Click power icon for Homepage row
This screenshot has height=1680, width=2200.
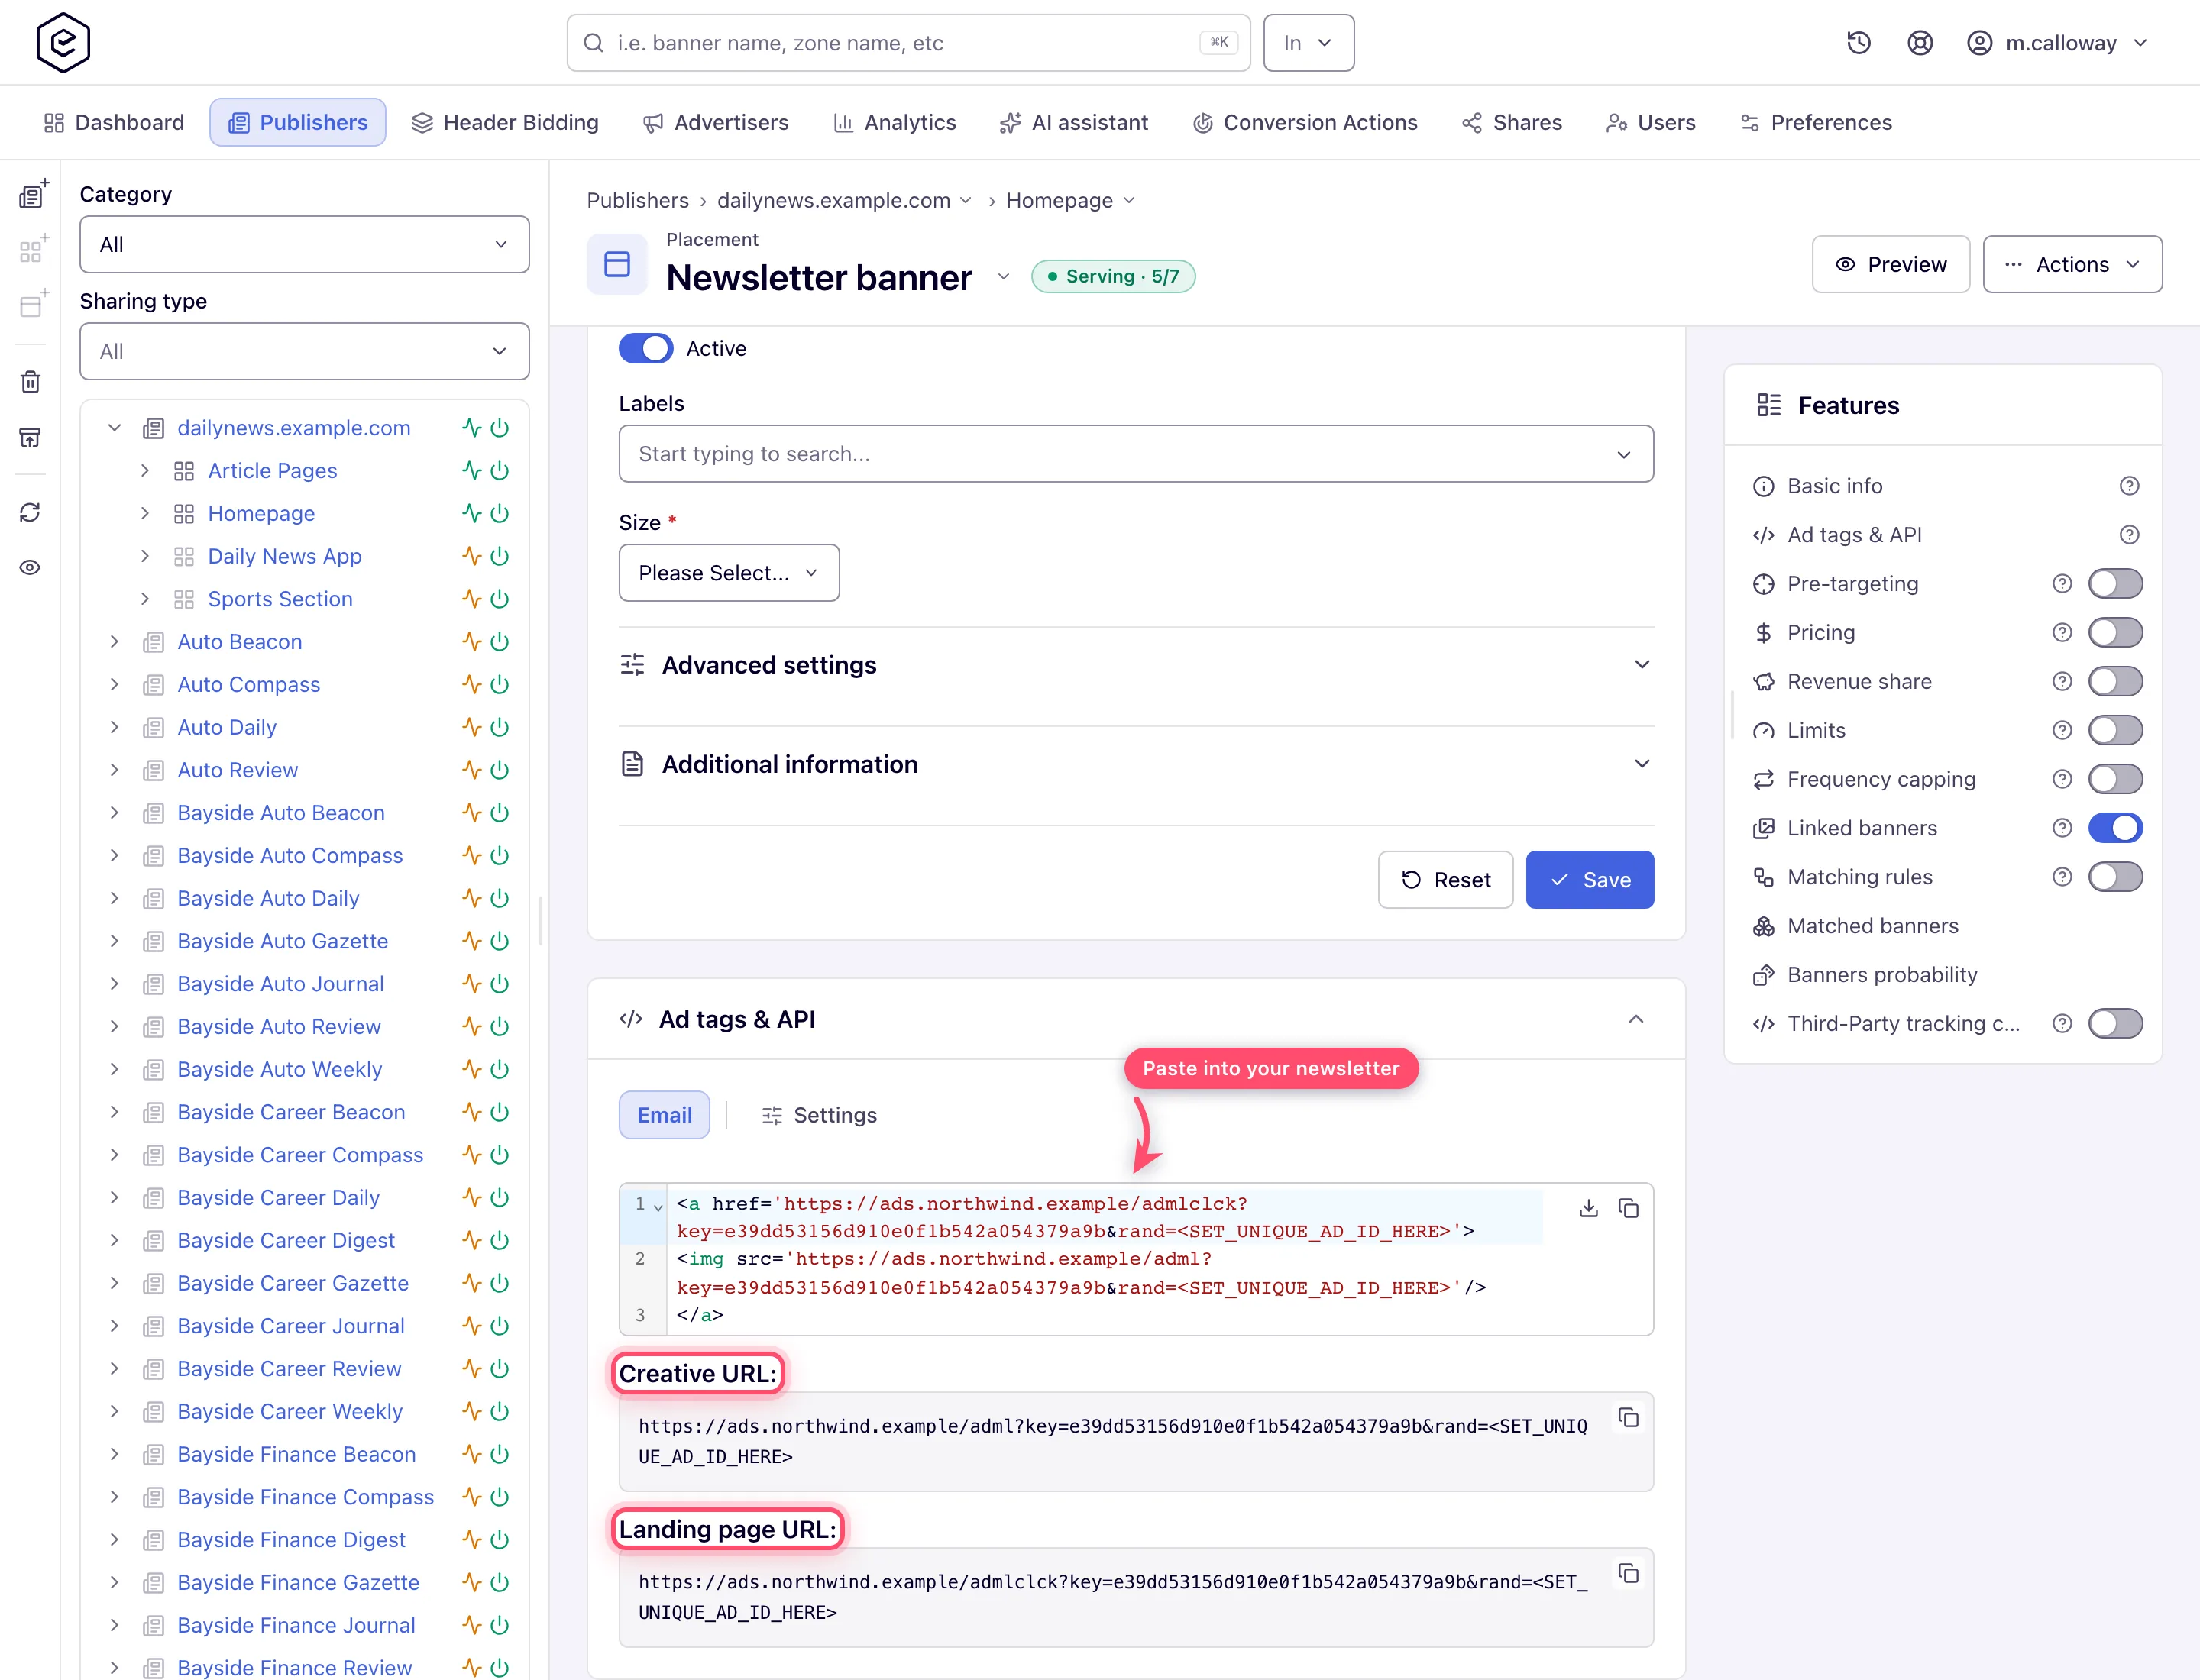(x=500, y=514)
